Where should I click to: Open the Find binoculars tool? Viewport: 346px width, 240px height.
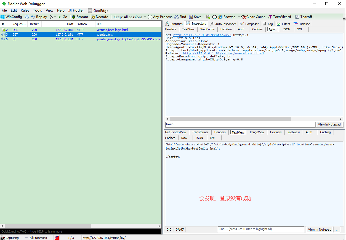point(180,17)
